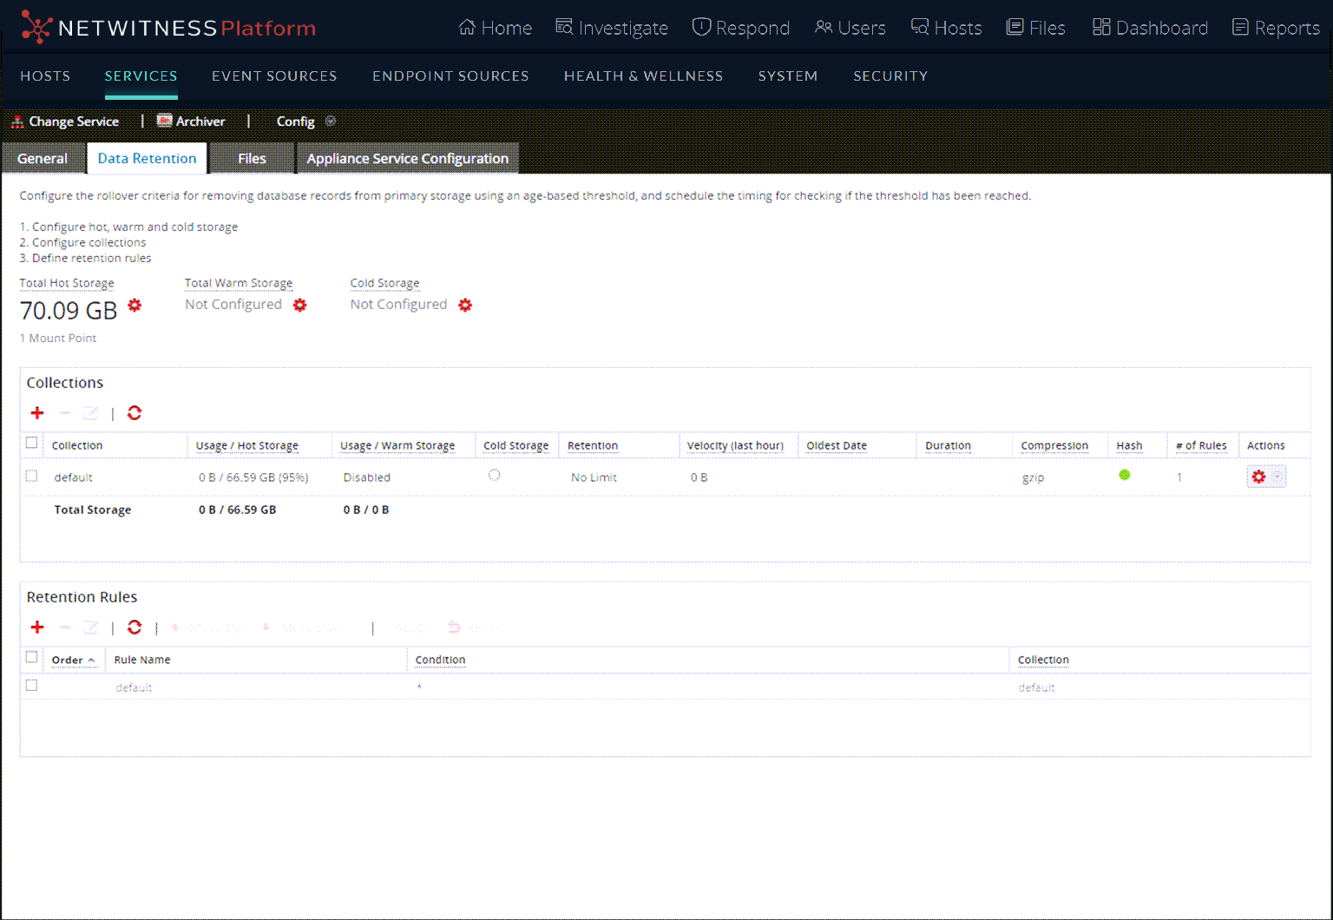Sort rules by Order column
The height and width of the screenshot is (920, 1333).
click(68, 660)
